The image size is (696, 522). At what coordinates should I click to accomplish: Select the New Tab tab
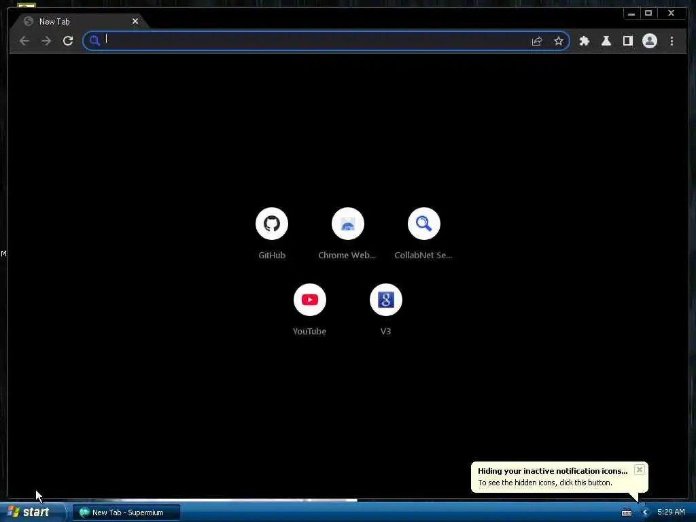coord(80,21)
